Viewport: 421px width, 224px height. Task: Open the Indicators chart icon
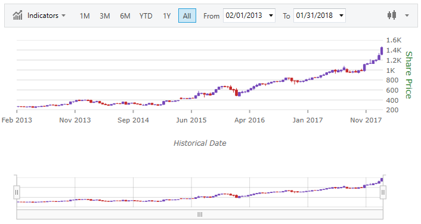(17, 16)
